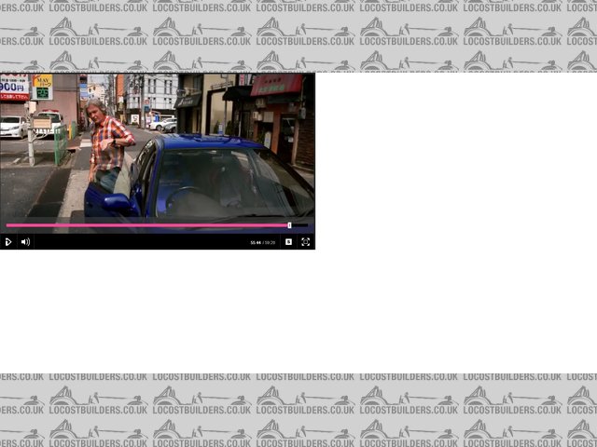This screenshot has width=597, height=447.
Task: Enter fullscreen mode using the fullscreen icon
Action: pyautogui.click(x=305, y=242)
